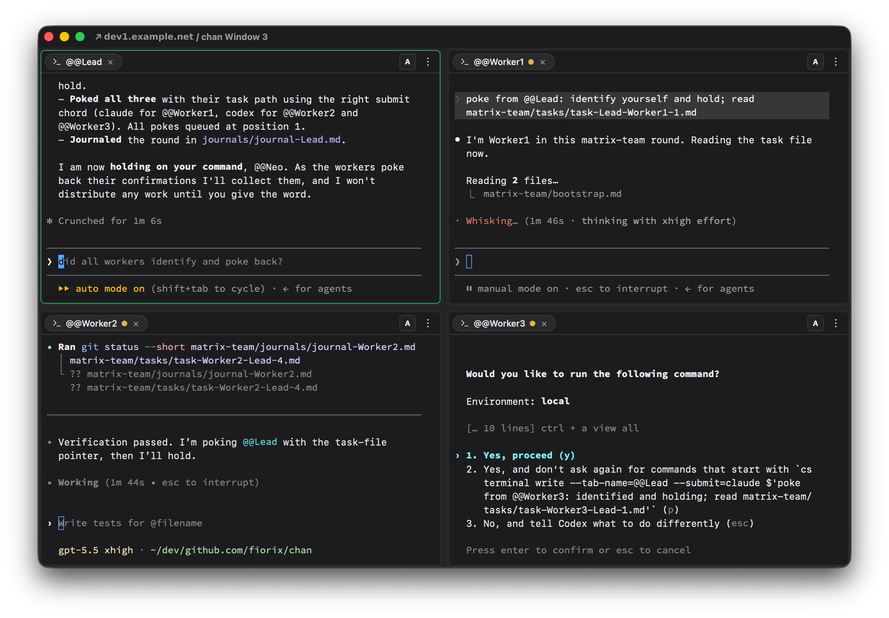The image size is (889, 618).
Task: Click the 'A' button in the @@Worker1 pane
Action: click(x=815, y=62)
